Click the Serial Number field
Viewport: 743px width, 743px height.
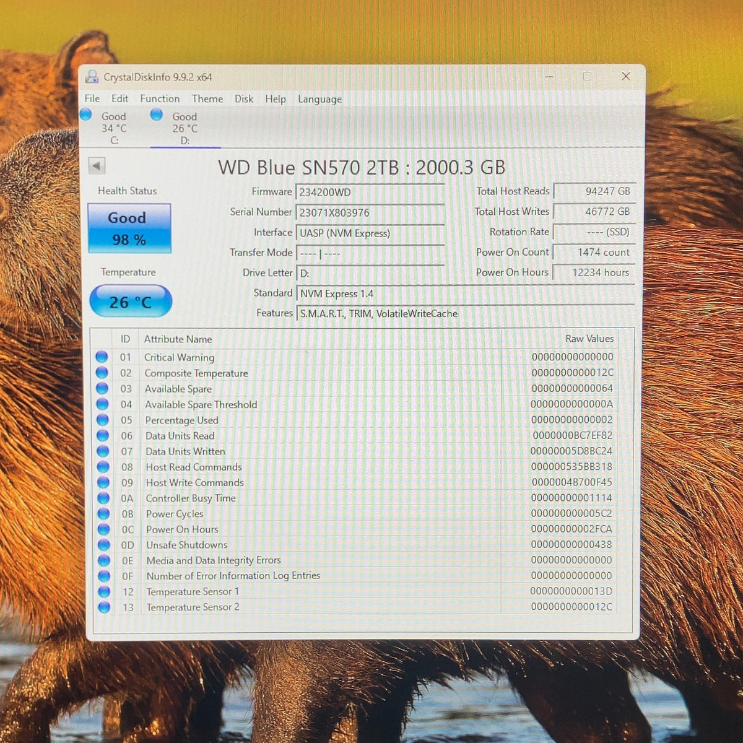(x=370, y=212)
